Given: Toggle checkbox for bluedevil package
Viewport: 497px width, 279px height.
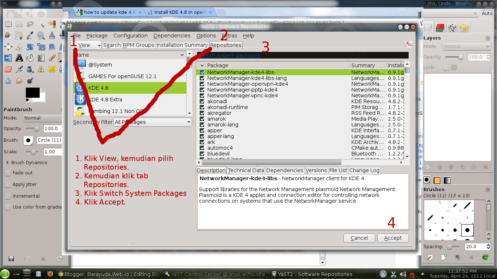Looking at the screenshot, I should [x=202, y=154].
